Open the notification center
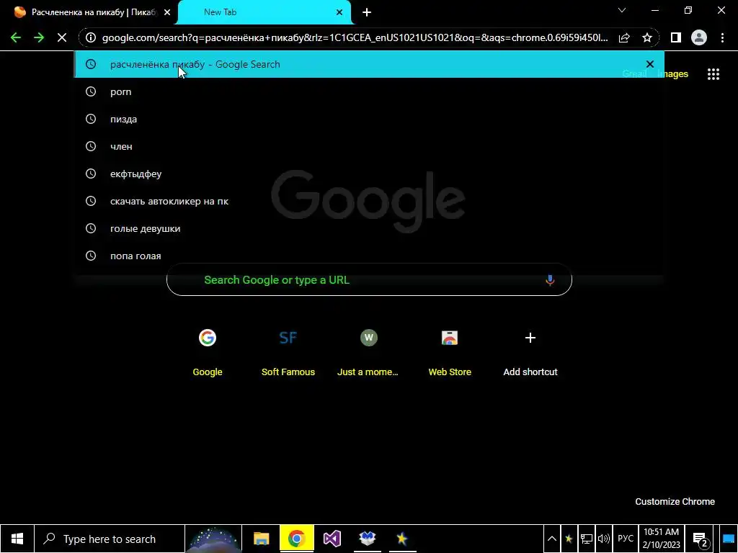 point(700,539)
